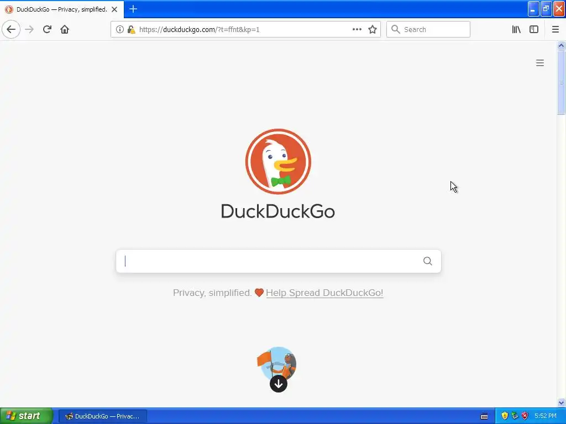
Task: Open the Firefox hamburger menu
Action: click(x=555, y=29)
